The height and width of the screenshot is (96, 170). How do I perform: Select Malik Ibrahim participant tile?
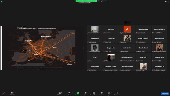(x=127, y=48)
